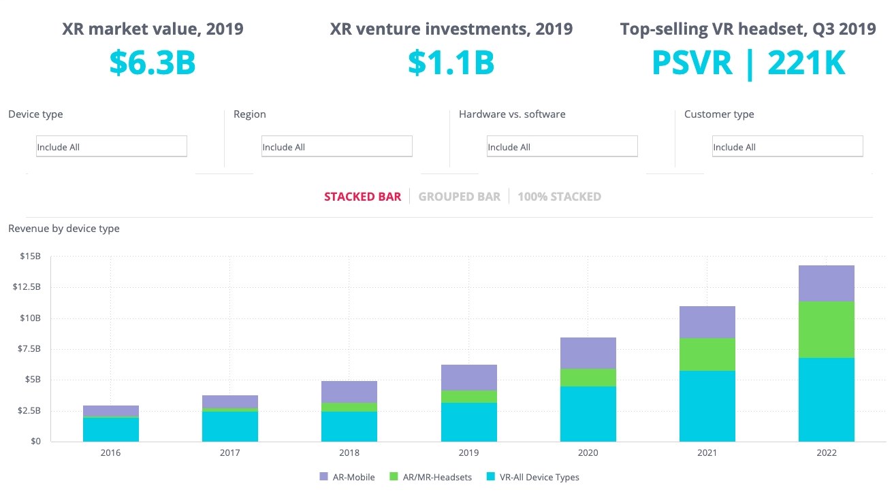Select the 2019 AR/MR-Headsets green segment
This screenshot has height=496, width=894.
[x=468, y=397]
